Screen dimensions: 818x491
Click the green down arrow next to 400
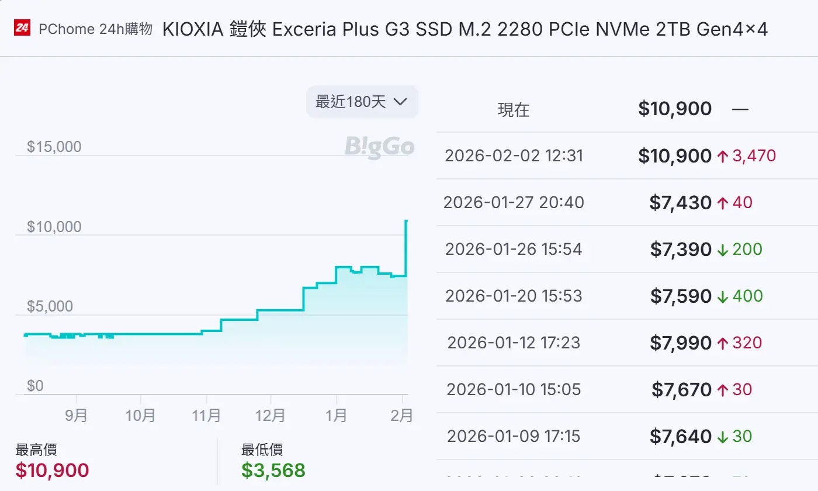(723, 296)
